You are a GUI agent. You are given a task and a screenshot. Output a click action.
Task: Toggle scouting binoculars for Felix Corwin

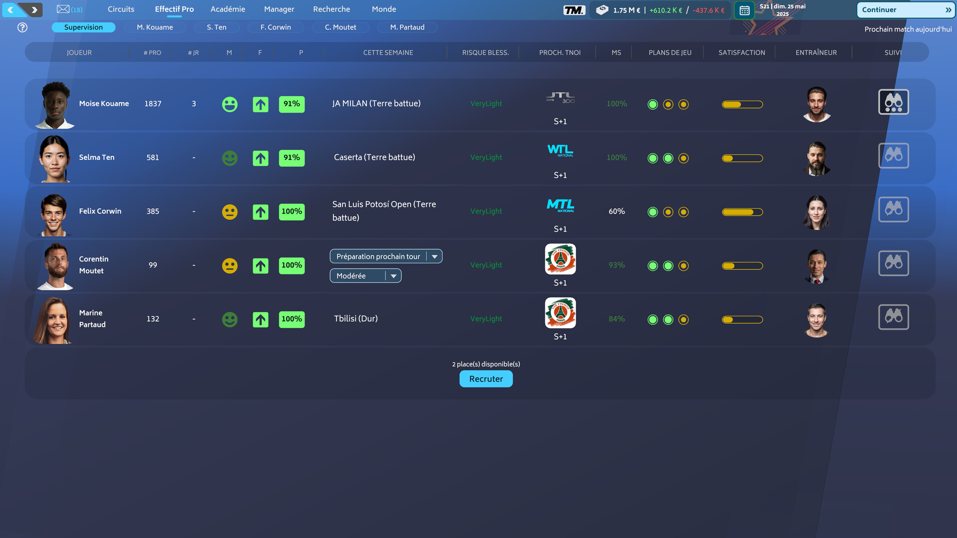coord(893,210)
